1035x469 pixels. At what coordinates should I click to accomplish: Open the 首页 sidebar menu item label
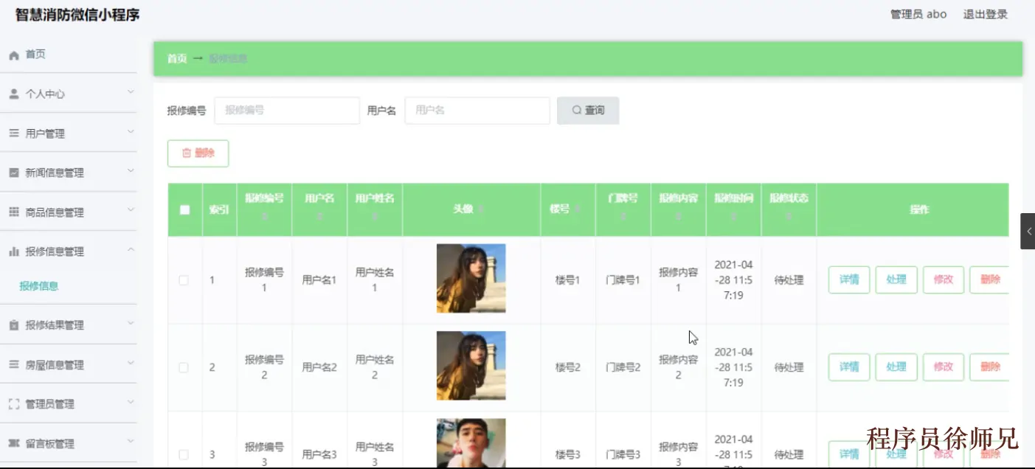(35, 55)
